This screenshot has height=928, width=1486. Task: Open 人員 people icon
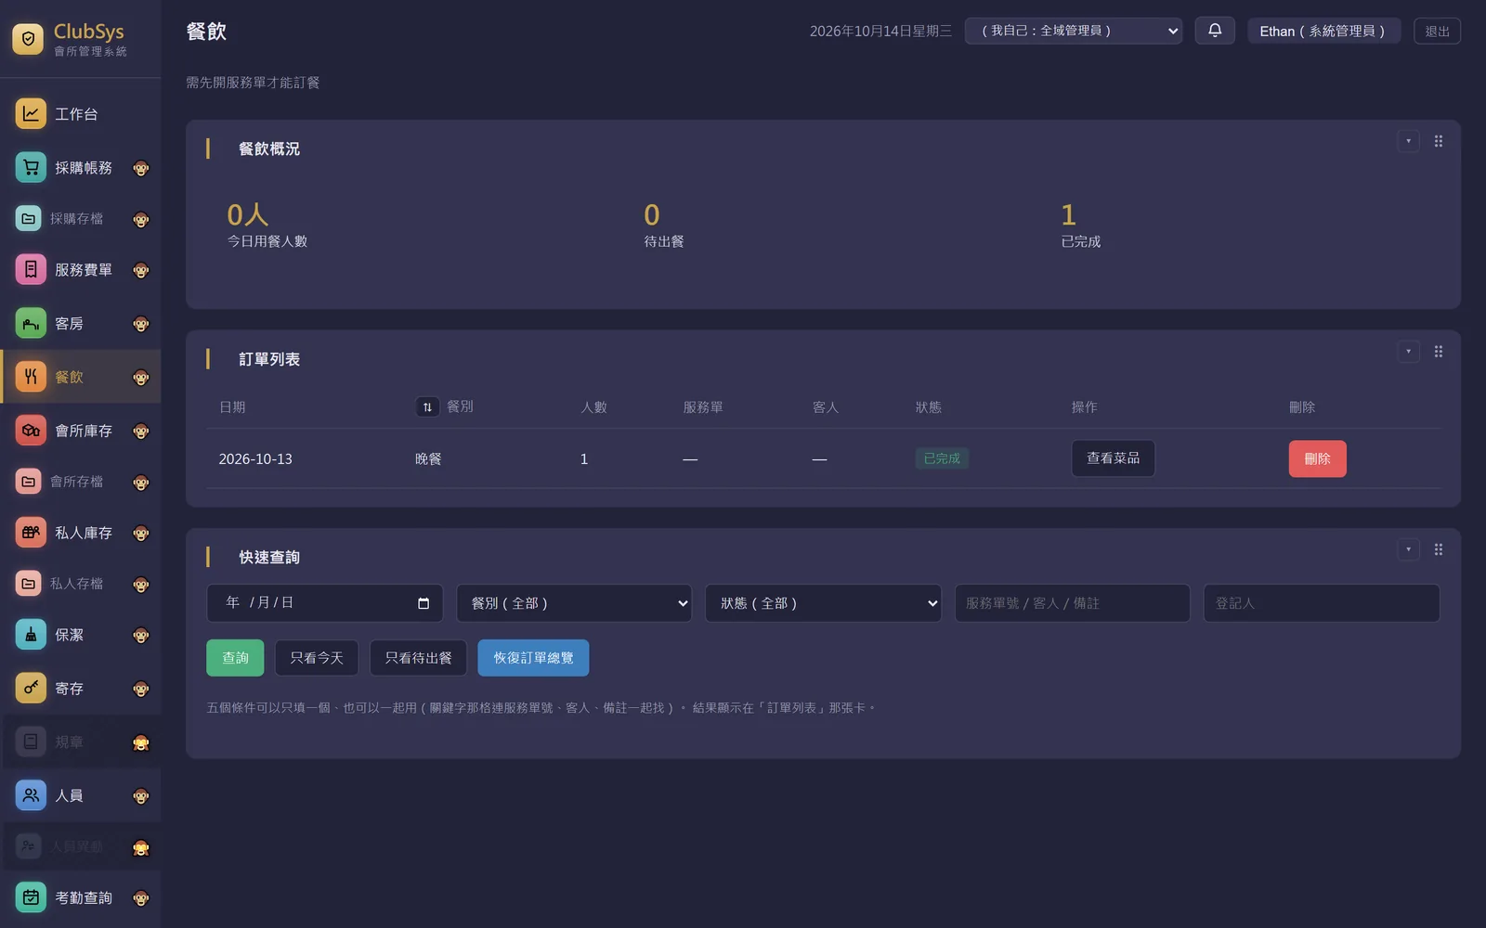click(31, 795)
